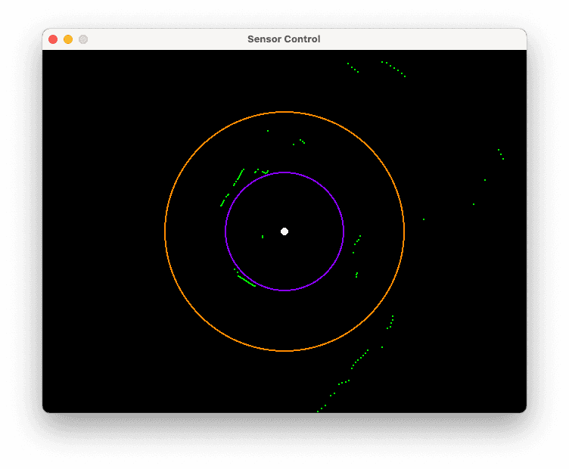This screenshot has height=469, width=569.
Task: Click green cluster inside orange circle's lower-right
Action: pos(390,322)
